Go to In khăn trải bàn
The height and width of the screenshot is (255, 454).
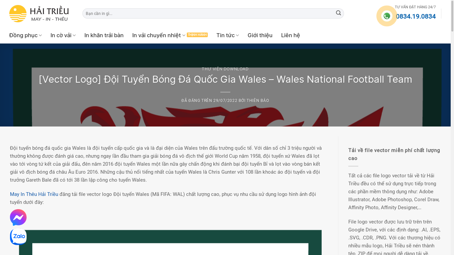pyautogui.click(x=104, y=35)
